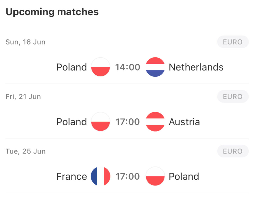Tap the France flag icon
This screenshot has width=256, height=198.
pyautogui.click(x=100, y=176)
